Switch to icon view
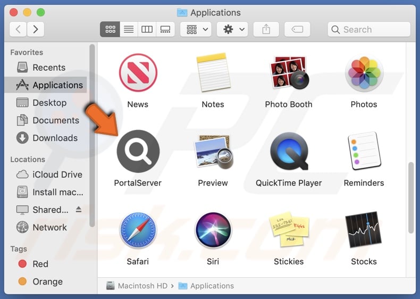 click(110, 29)
